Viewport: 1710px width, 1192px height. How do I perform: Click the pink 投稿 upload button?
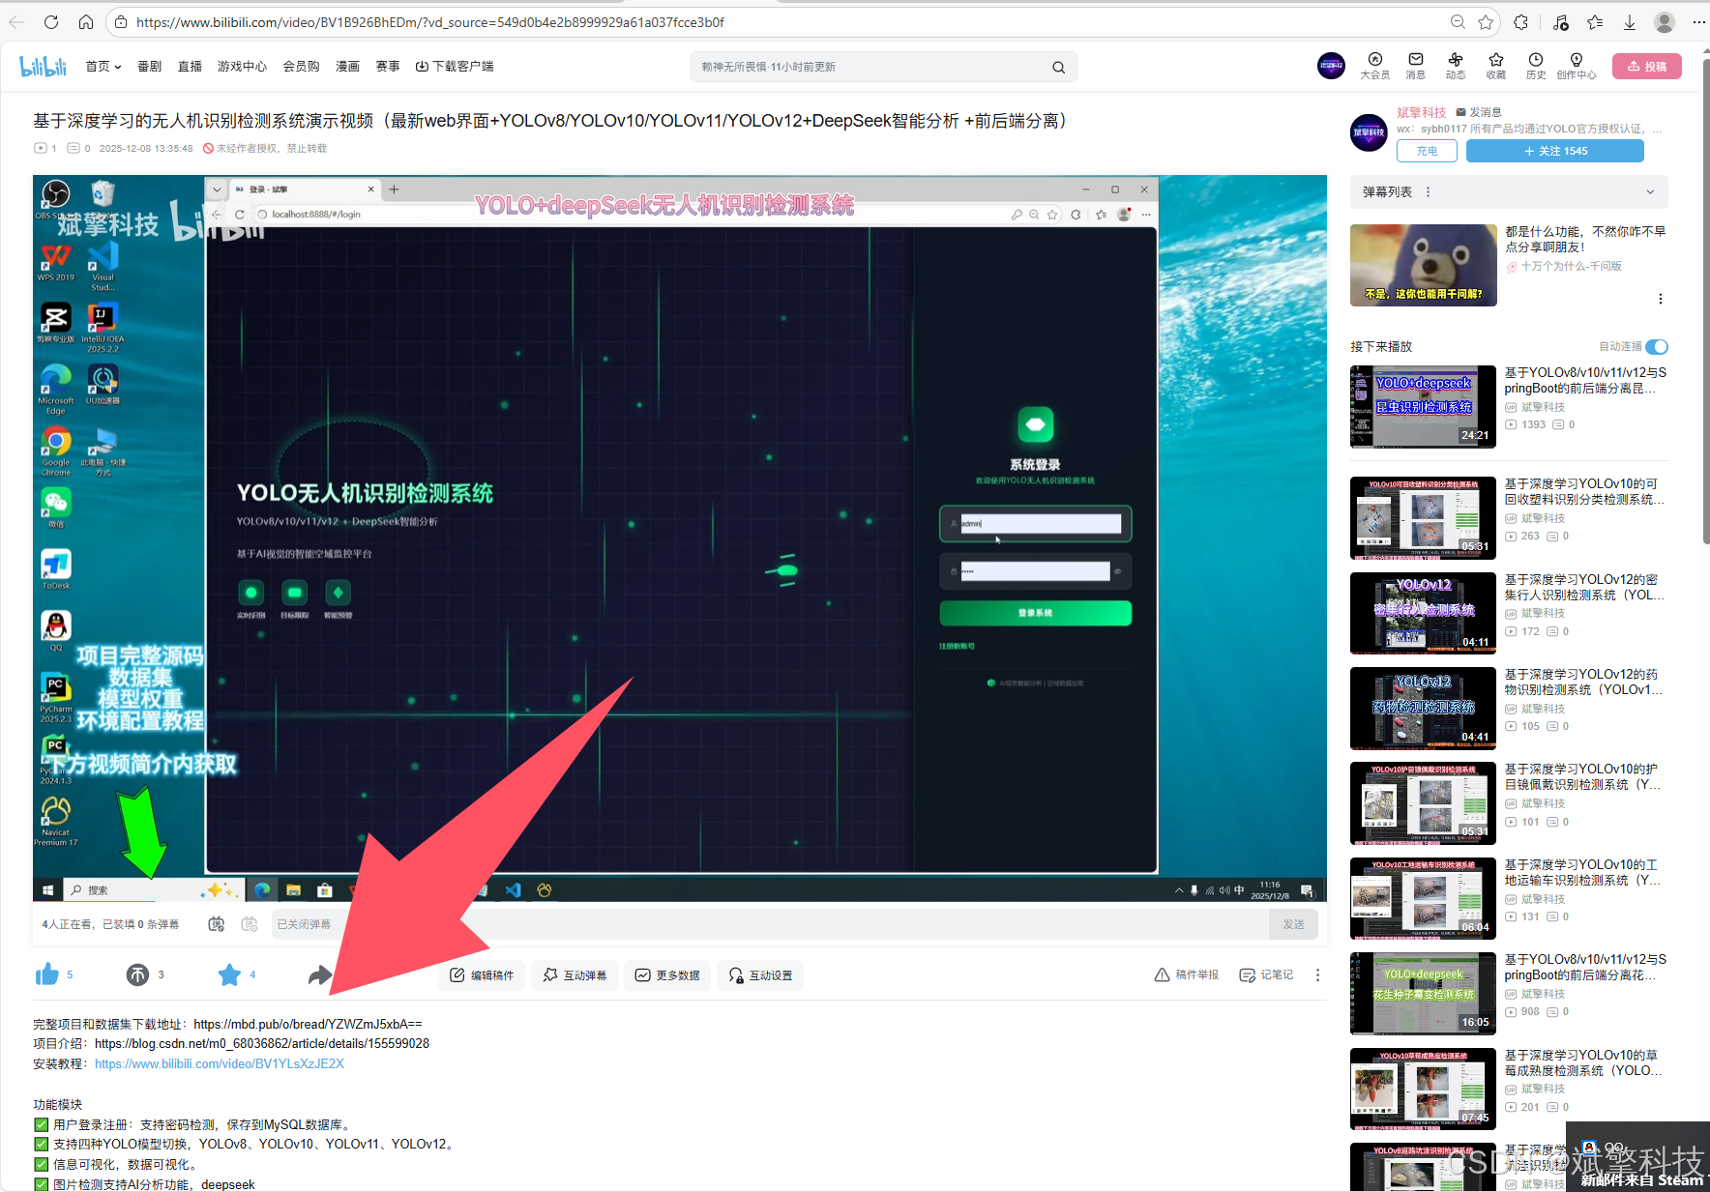(x=1647, y=67)
